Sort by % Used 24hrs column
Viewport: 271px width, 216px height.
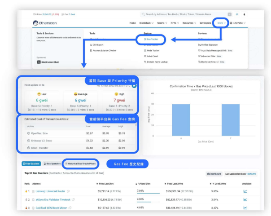click(218, 184)
